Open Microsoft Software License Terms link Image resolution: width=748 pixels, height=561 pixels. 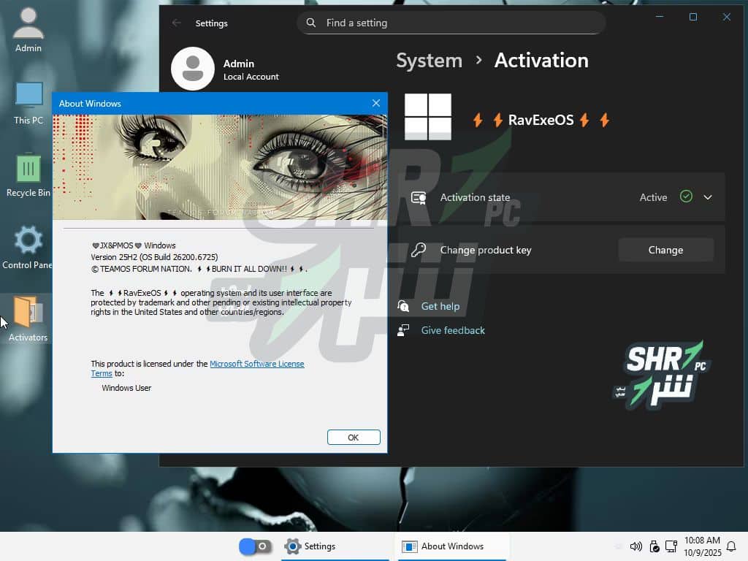pos(256,364)
